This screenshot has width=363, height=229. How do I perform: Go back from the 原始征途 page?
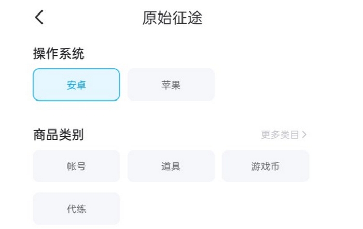(x=39, y=18)
